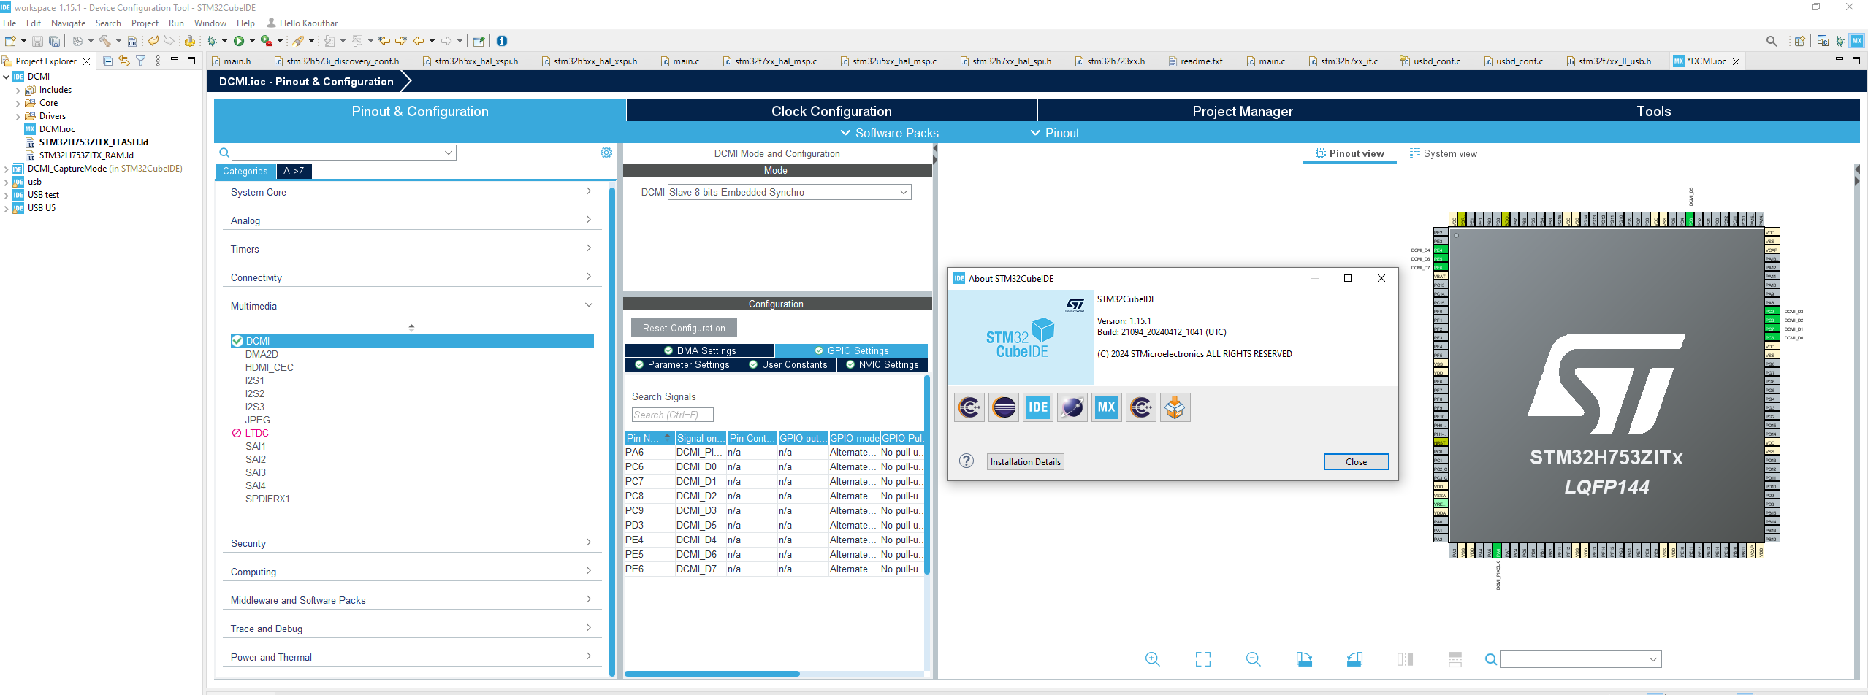Expand the Connectivity category

pos(412,277)
